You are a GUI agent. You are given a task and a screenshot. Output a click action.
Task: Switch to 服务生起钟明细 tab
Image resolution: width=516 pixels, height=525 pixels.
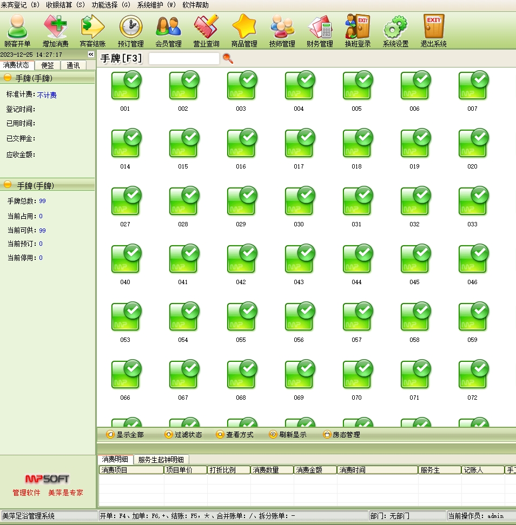pos(161,460)
